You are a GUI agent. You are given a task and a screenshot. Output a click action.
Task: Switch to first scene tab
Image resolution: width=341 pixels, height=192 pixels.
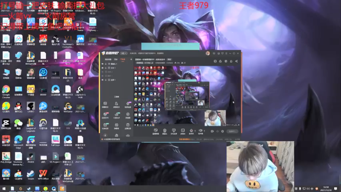108,59
